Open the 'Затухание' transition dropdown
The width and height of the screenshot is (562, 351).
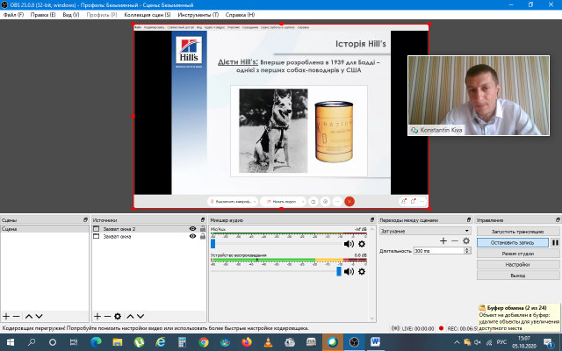click(x=425, y=231)
